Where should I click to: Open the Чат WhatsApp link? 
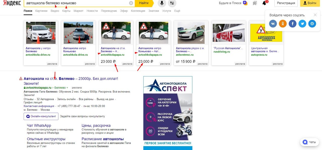tap(39, 125)
